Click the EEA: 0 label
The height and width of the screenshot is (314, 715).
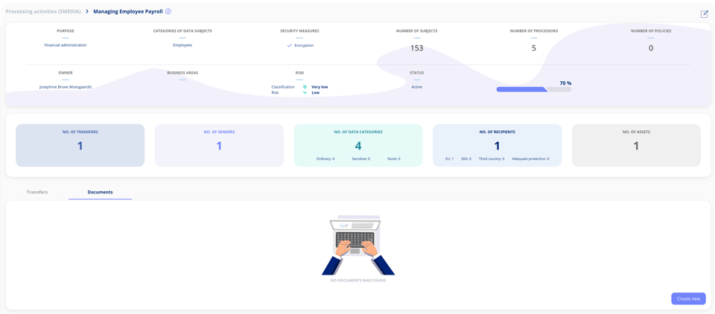(x=466, y=158)
